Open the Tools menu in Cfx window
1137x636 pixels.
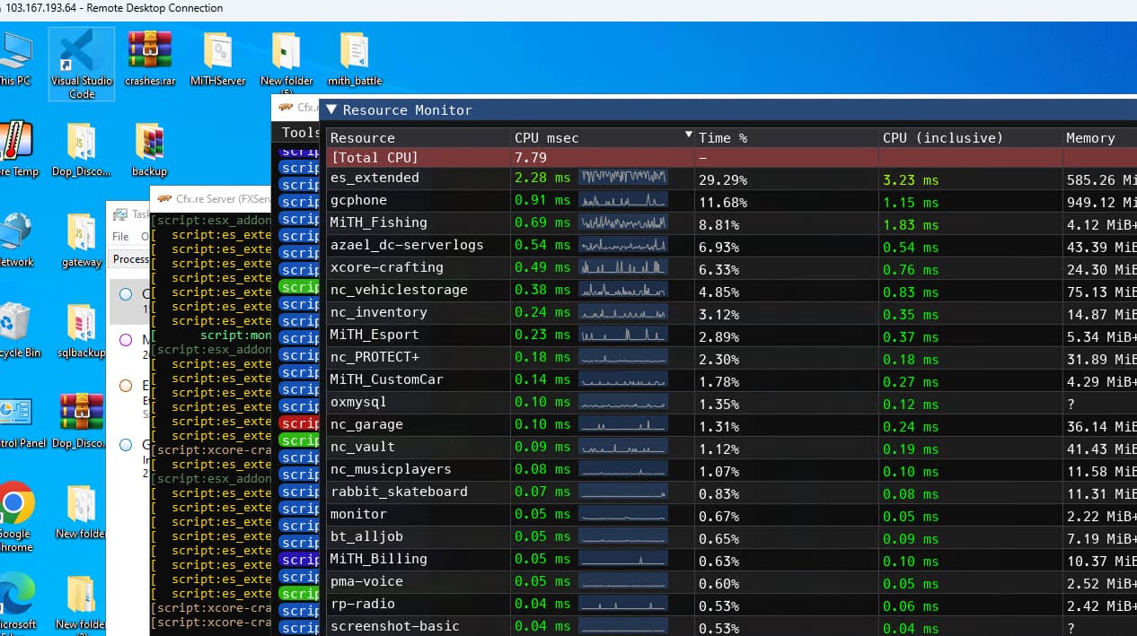click(x=300, y=132)
